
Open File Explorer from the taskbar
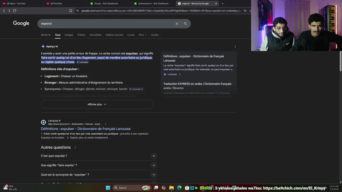coord(172,188)
